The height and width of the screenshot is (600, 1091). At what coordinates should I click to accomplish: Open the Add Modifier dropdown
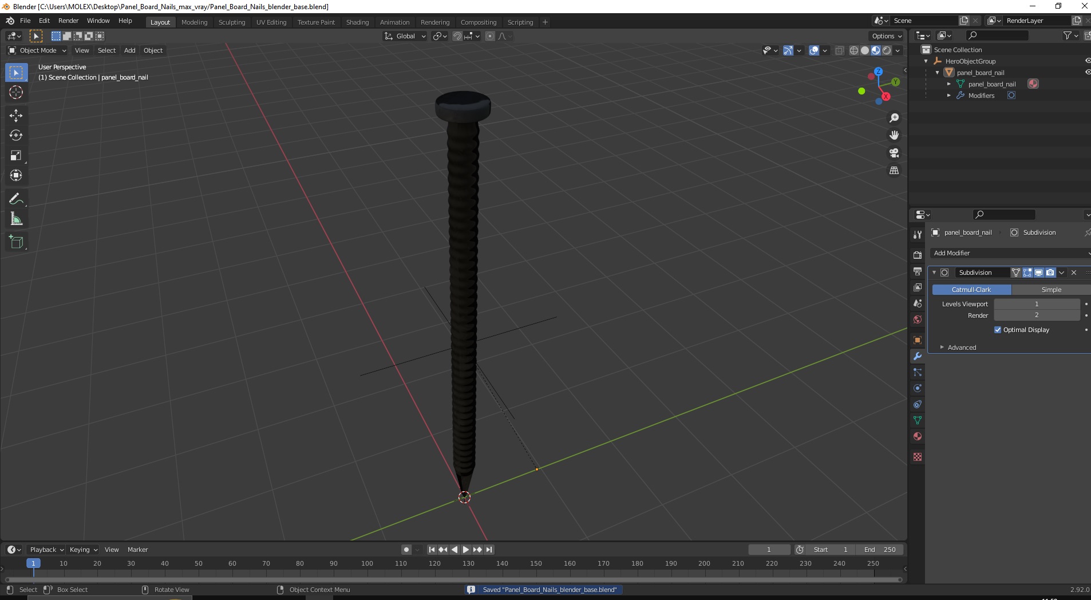click(1010, 253)
